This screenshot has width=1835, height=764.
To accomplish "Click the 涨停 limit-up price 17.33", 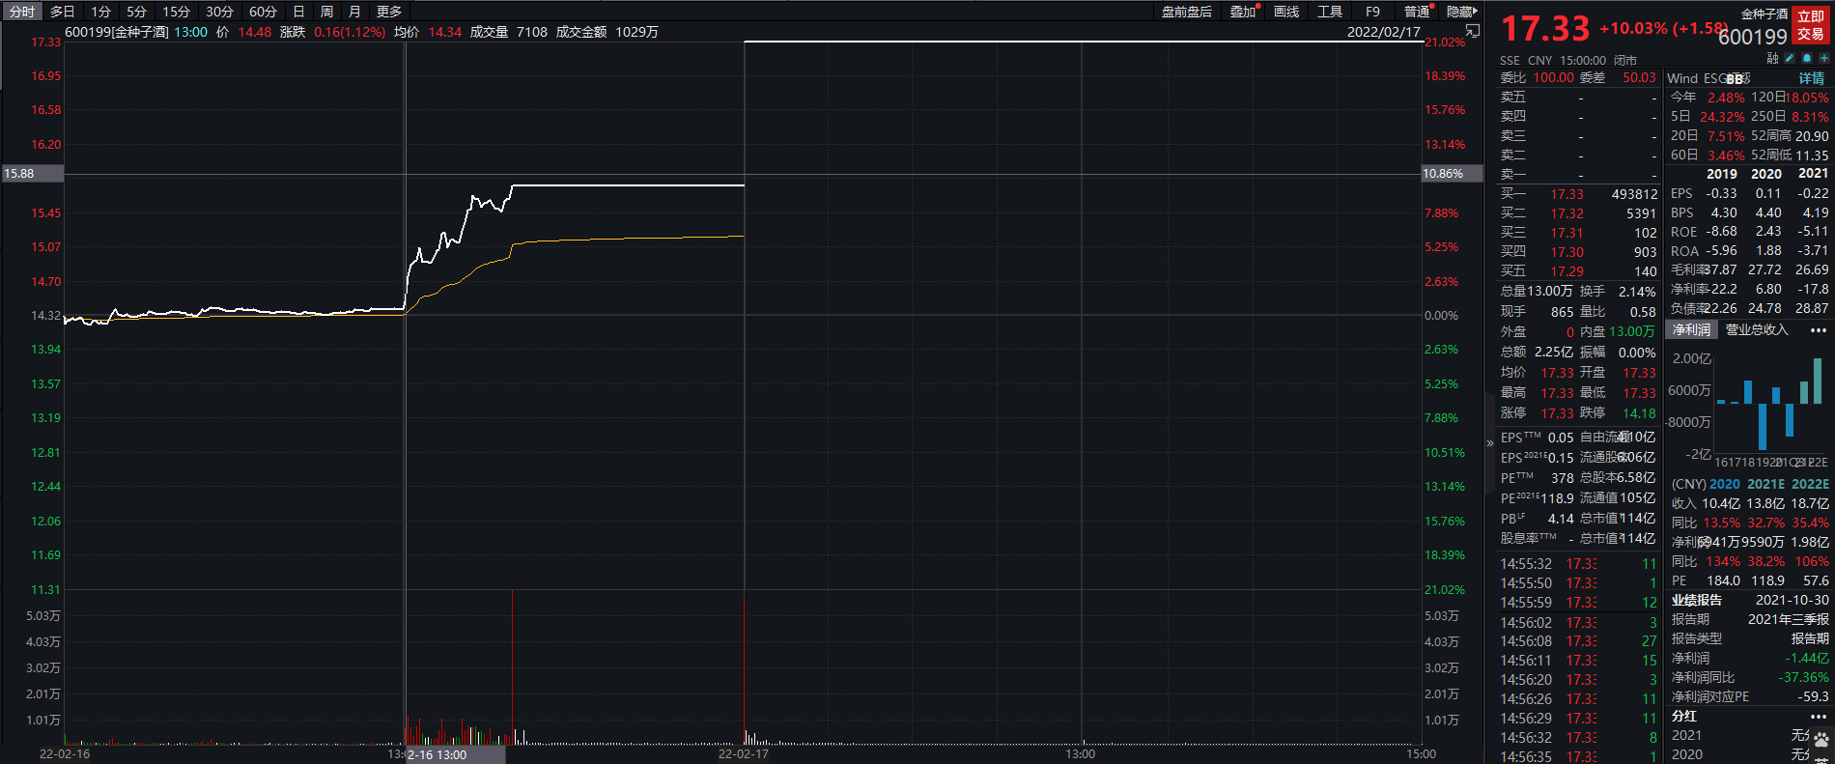I will click(1558, 413).
